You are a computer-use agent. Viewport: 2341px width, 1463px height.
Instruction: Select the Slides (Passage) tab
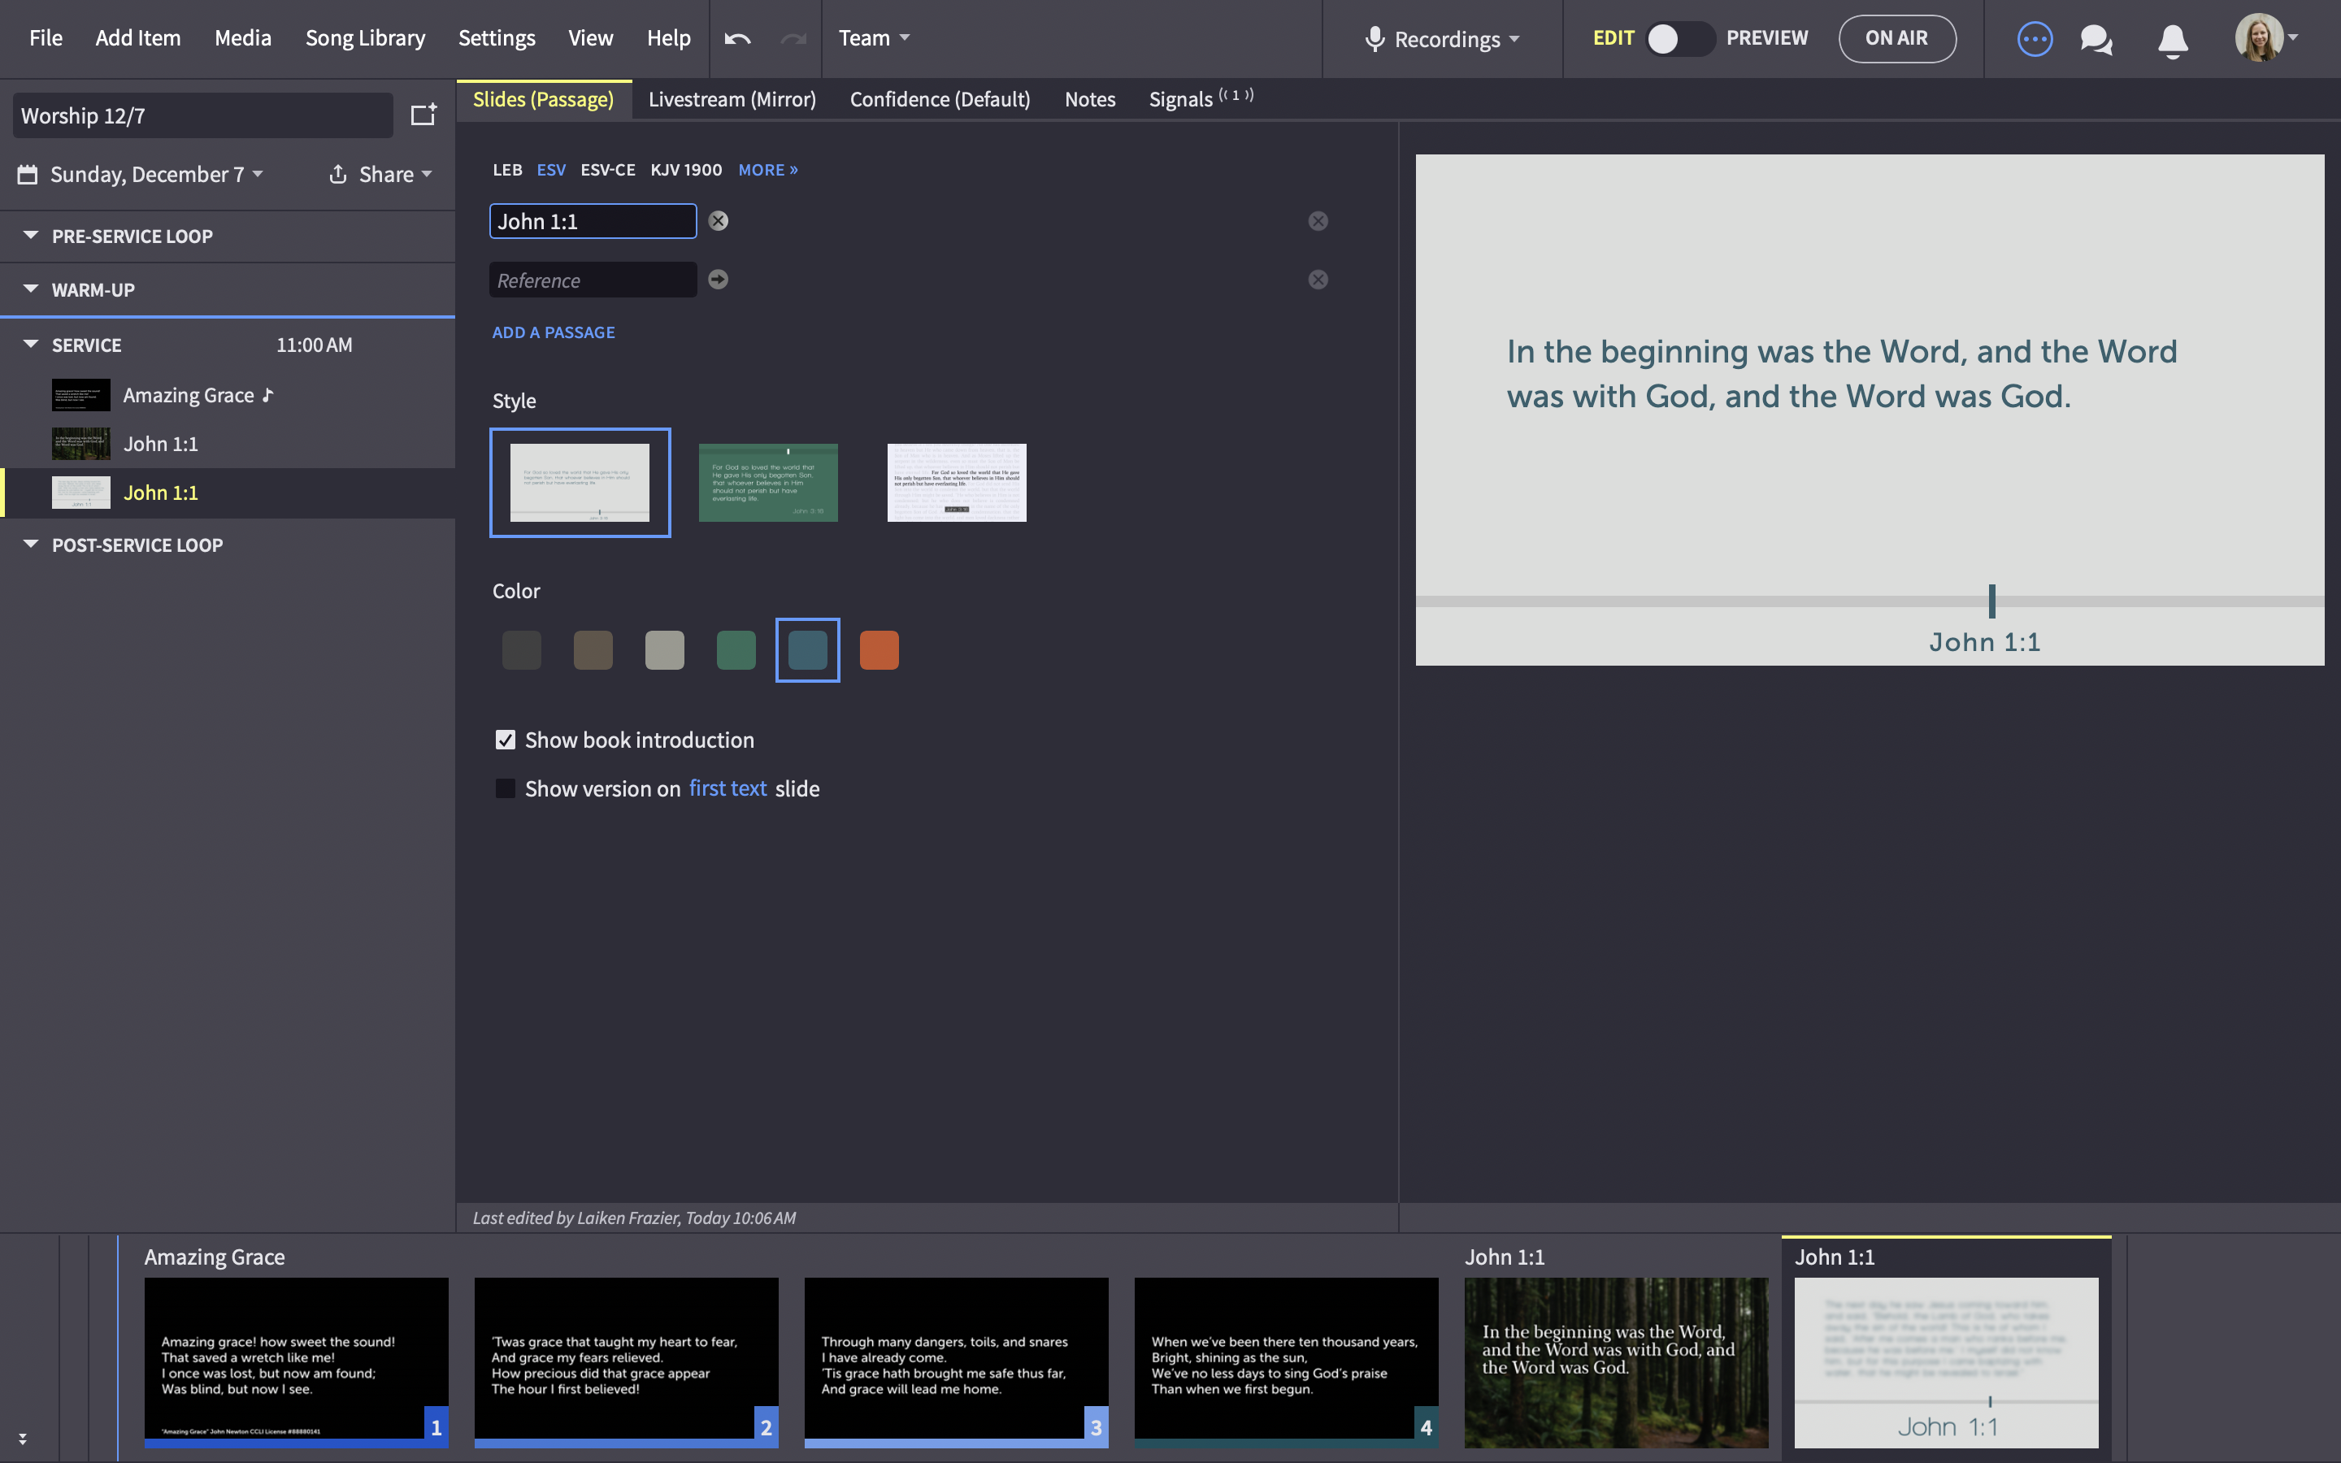(x=544, y=100)
